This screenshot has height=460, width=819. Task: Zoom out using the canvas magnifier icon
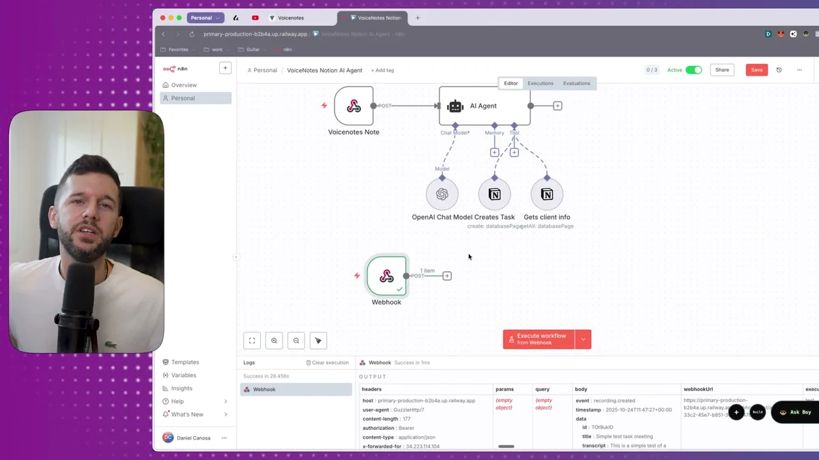tap(296, 340)
